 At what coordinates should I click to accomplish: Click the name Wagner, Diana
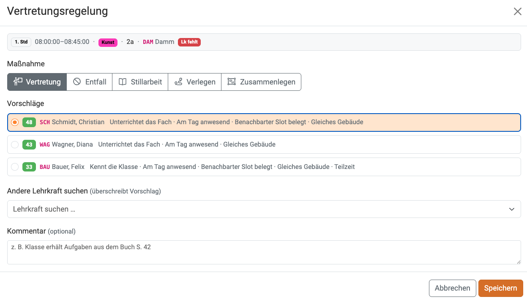click(x=72, y=144)
